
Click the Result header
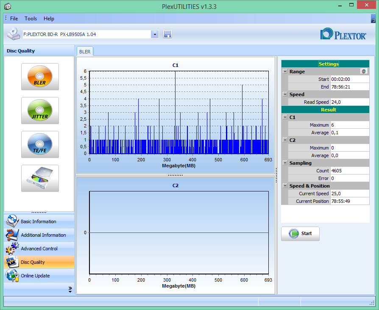click(x=325, y=110)
